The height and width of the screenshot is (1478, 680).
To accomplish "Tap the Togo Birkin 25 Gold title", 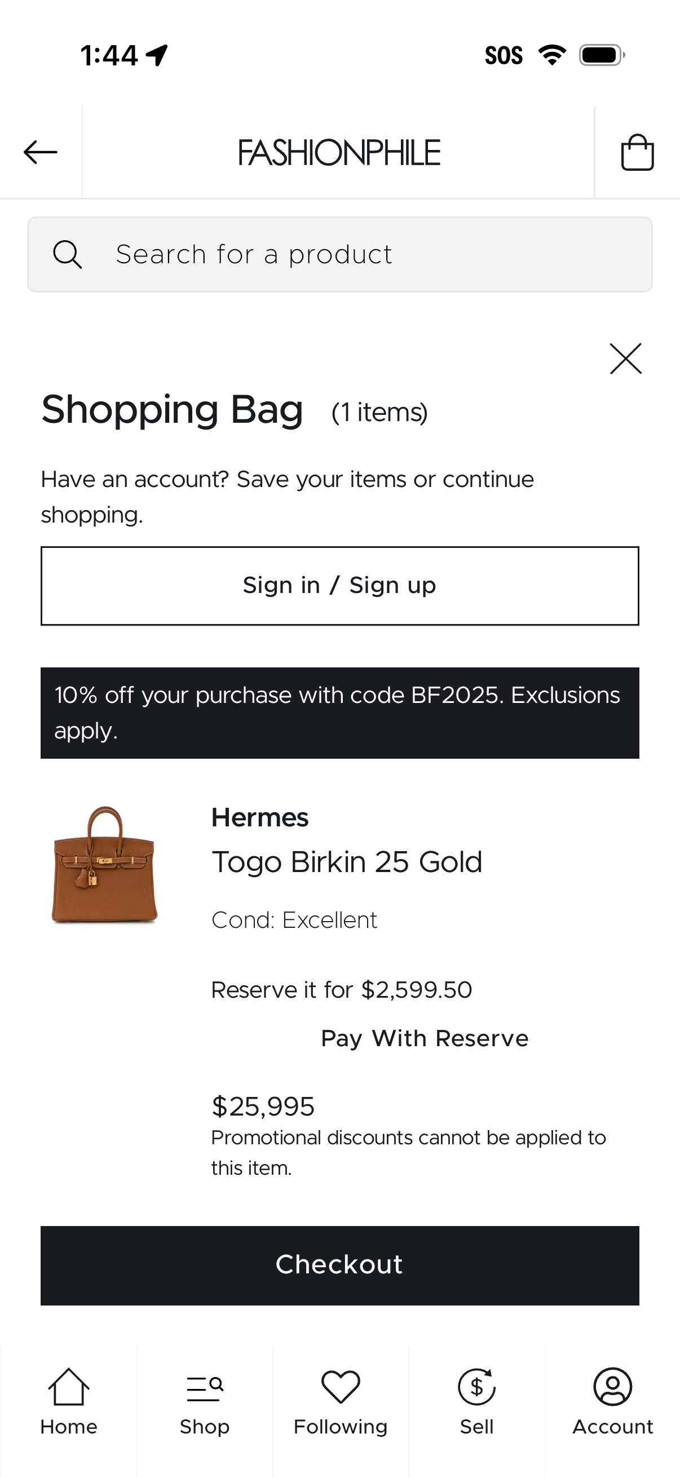I will click(347, 862).
